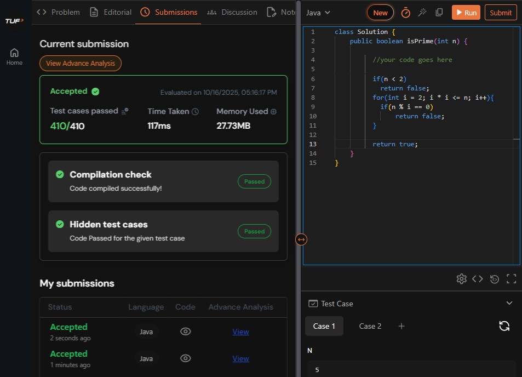Viewport: 522px width, 377px height.
Task: Click the Test Case checkbox icon
Action: 313,304
